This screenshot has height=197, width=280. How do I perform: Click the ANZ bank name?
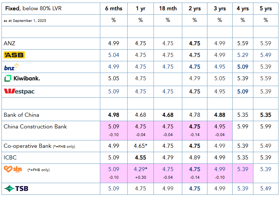pos(9,43)
